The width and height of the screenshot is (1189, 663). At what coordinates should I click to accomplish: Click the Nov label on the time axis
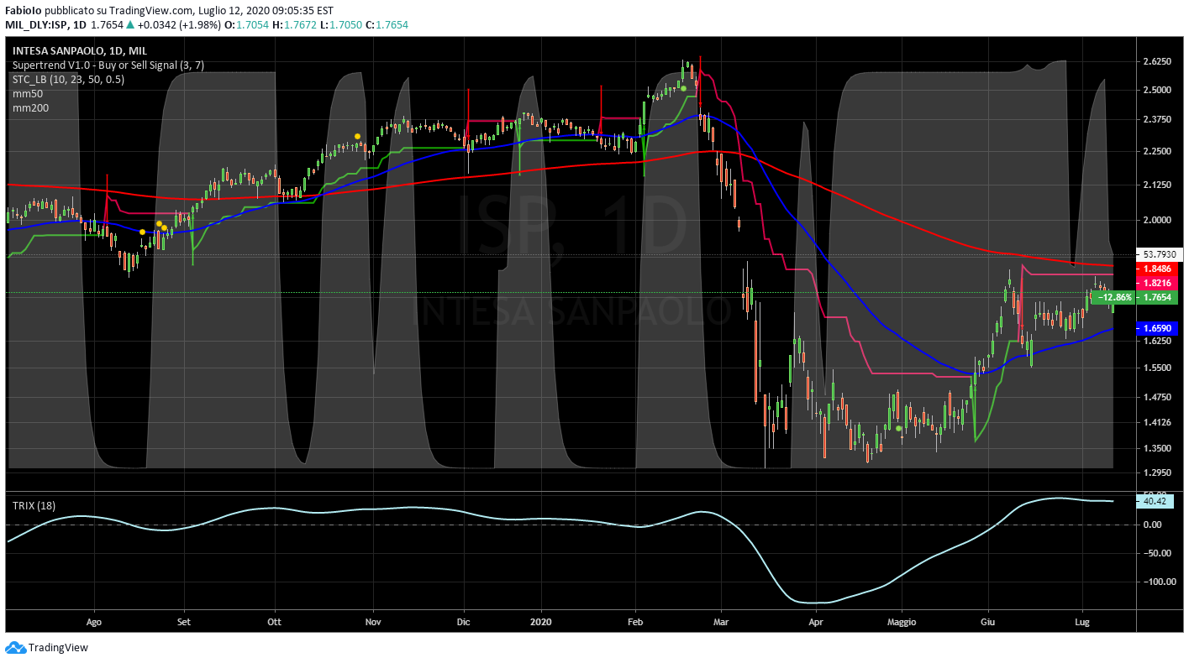[x=373, y=622]
